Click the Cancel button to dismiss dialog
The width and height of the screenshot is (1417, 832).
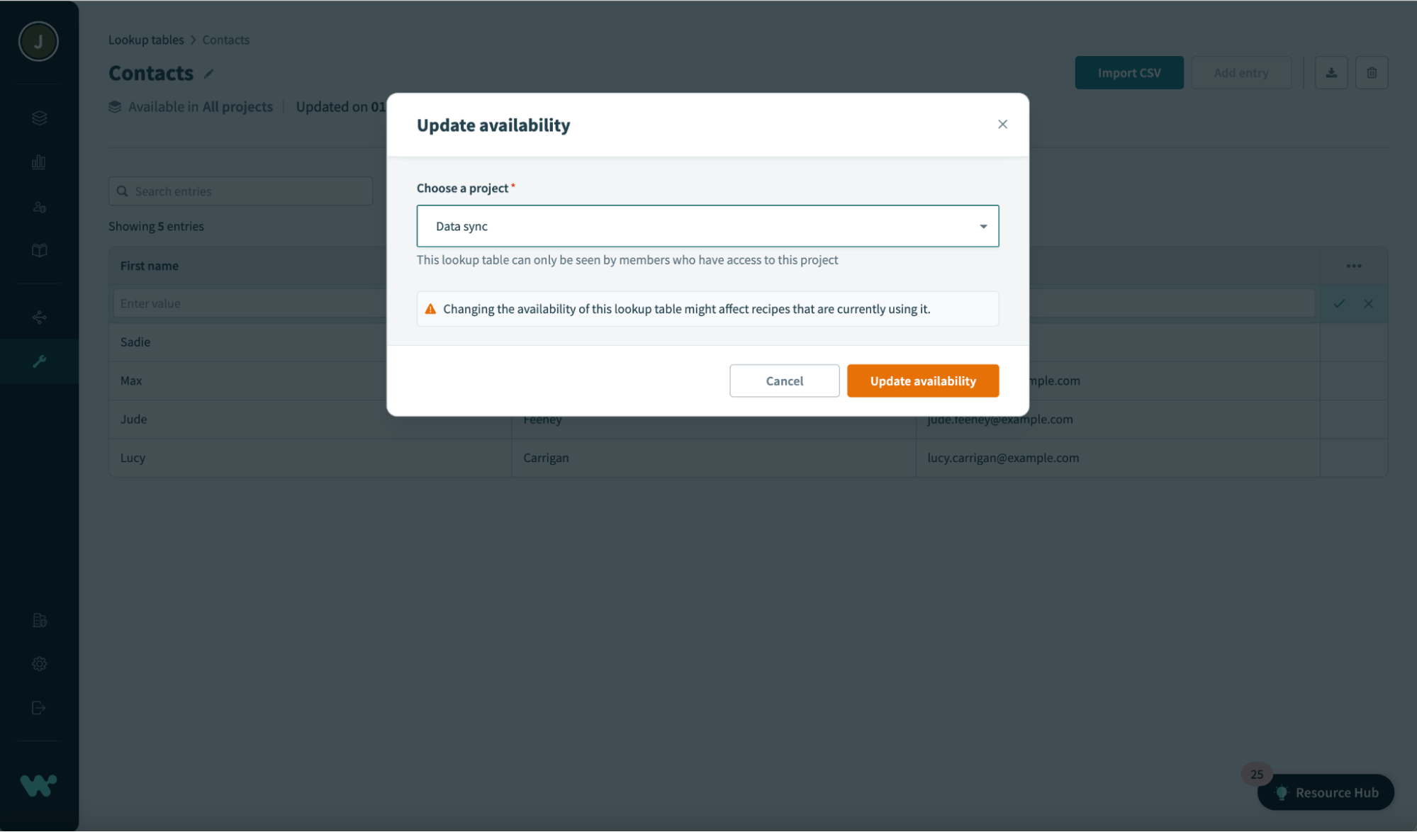coord(784,381)
